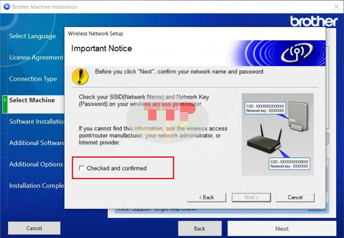The height and width of the screenshot is (238, 344).
Task: Open the Support link behind the dialog
Action: [316, 209]
